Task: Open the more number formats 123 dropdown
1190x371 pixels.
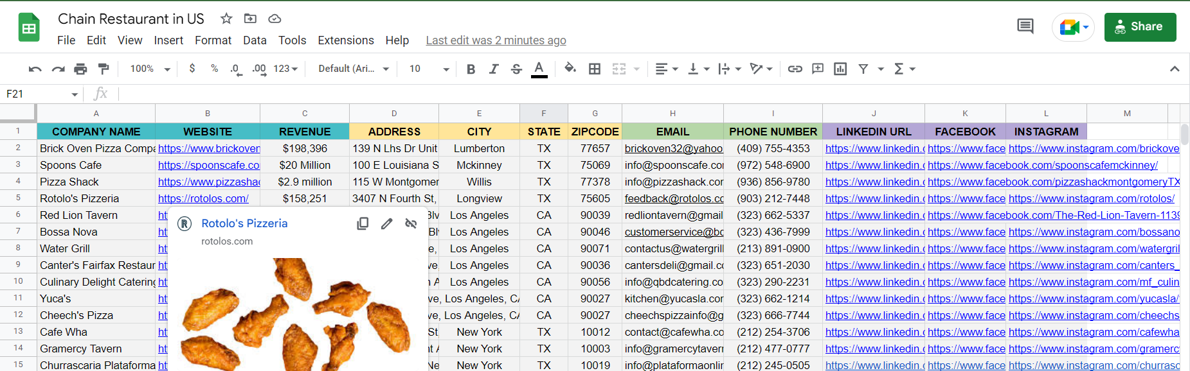Action: pyautogui.click(x=285, y=69)
